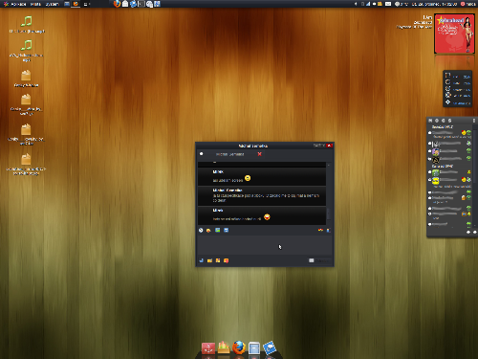Screen dimensions: 478x359
Task: Open the contact list menu at top-right
Action: [474, 121]
